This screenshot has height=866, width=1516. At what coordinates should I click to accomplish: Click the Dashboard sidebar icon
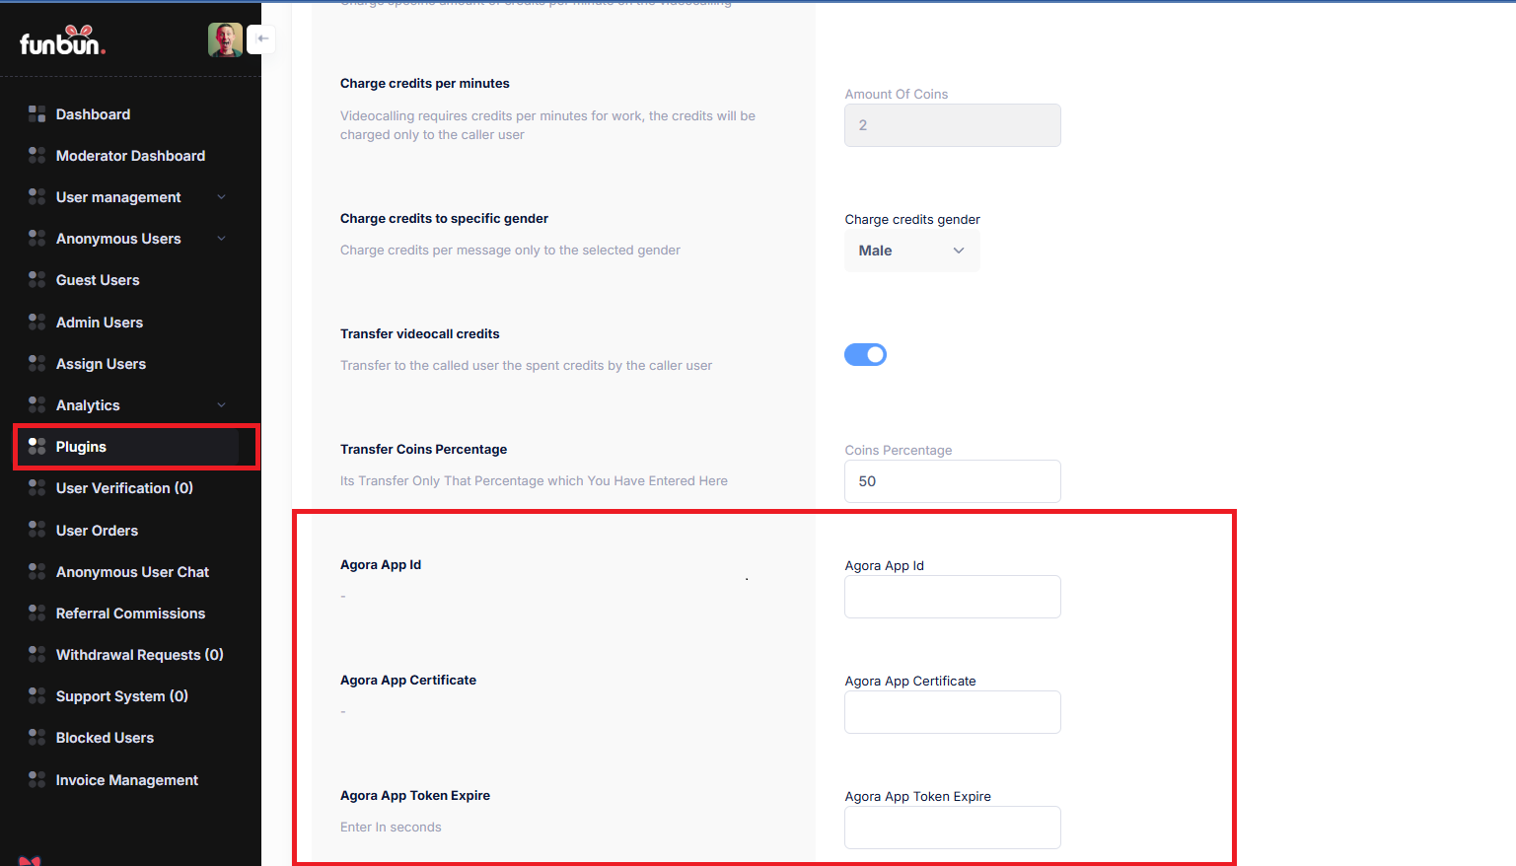click(x=37, y=114)
